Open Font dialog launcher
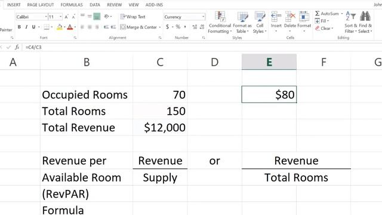 [75, 38]
